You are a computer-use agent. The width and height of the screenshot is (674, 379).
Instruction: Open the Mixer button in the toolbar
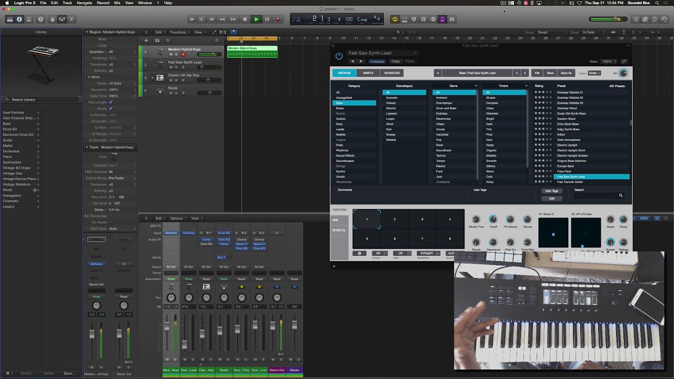(62, 19)
